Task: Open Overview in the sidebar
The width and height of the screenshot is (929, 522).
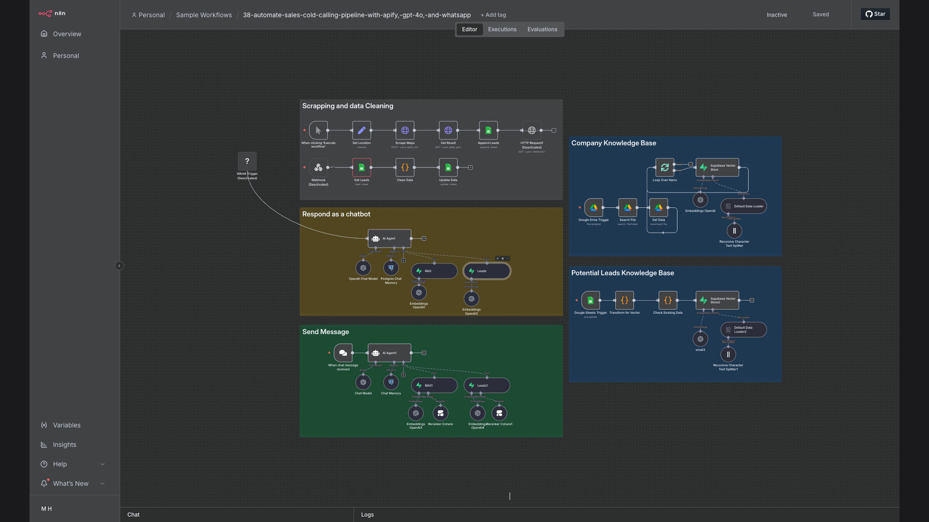Action: pos(75,34)
